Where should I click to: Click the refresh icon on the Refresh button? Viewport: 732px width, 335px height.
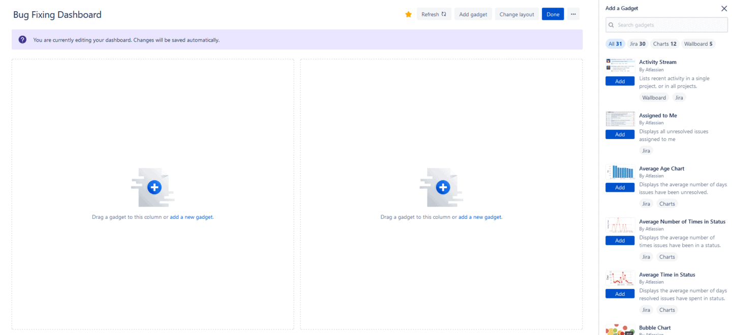pos(443,14)
